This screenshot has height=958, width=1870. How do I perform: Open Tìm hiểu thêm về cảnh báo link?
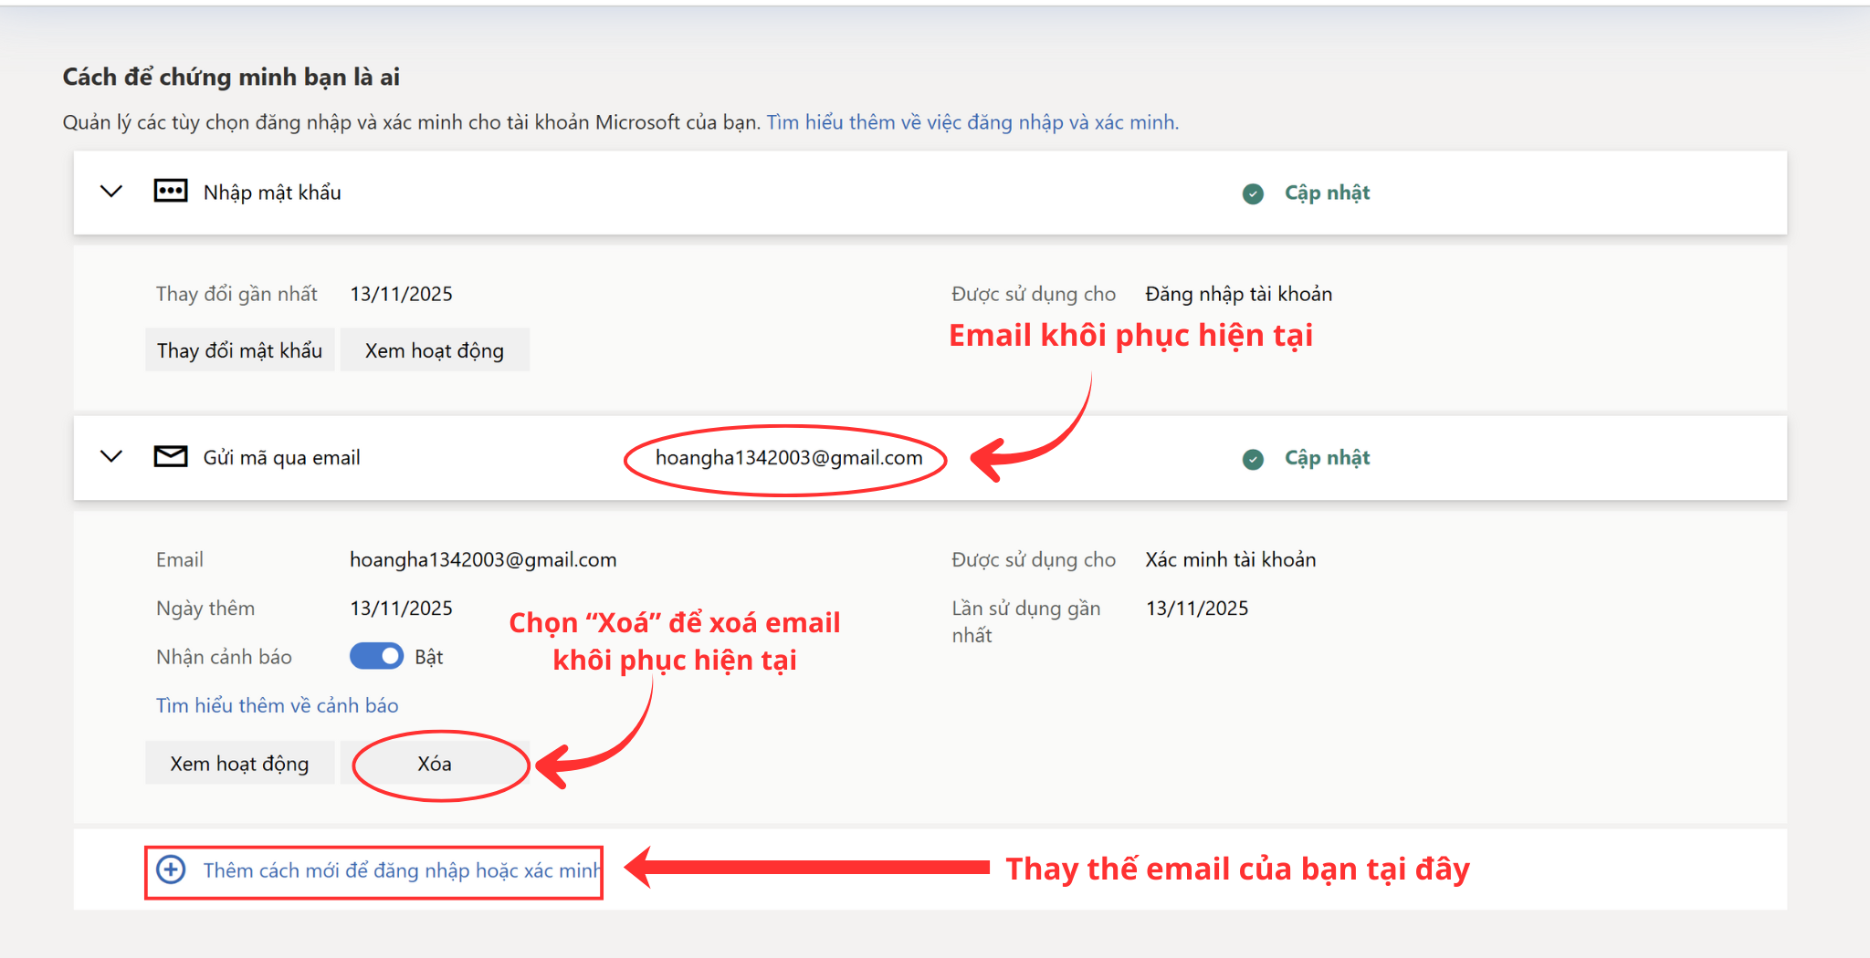pos(277,705)
